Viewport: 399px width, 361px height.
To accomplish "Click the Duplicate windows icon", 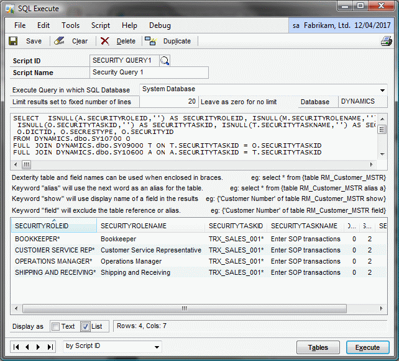I will [x=150, y=41].
